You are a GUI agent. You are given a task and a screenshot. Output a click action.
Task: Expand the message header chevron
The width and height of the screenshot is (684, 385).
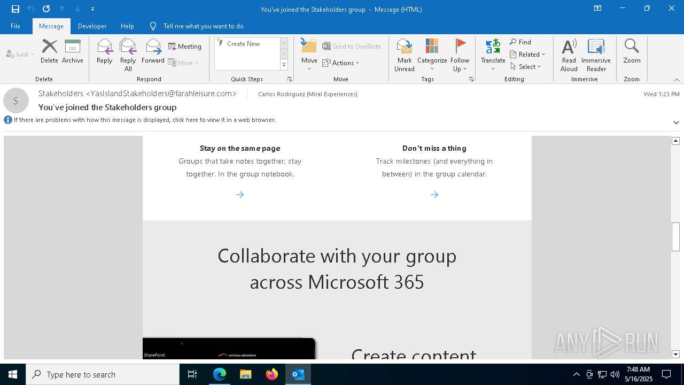click(676, 122)
